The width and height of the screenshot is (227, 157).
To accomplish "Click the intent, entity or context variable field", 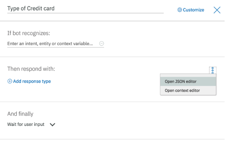I will point(53,43).
